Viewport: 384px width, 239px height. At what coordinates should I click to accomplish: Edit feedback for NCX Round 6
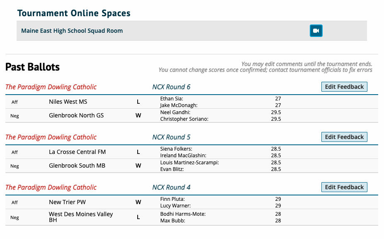click(344, 87)
